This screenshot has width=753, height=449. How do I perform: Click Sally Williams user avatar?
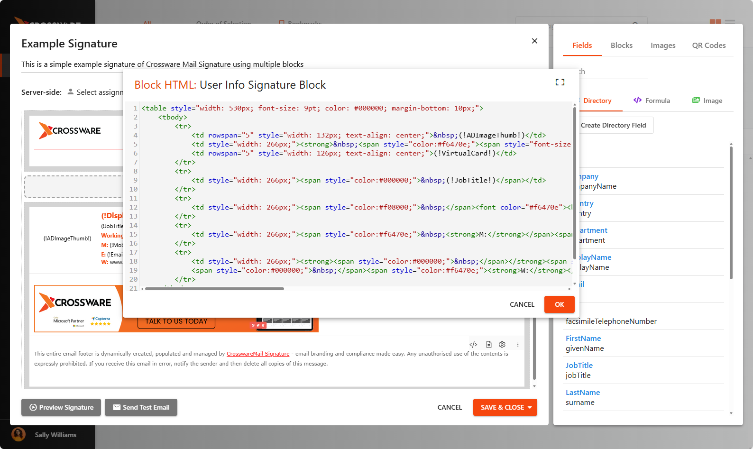[x=18, y=434]
